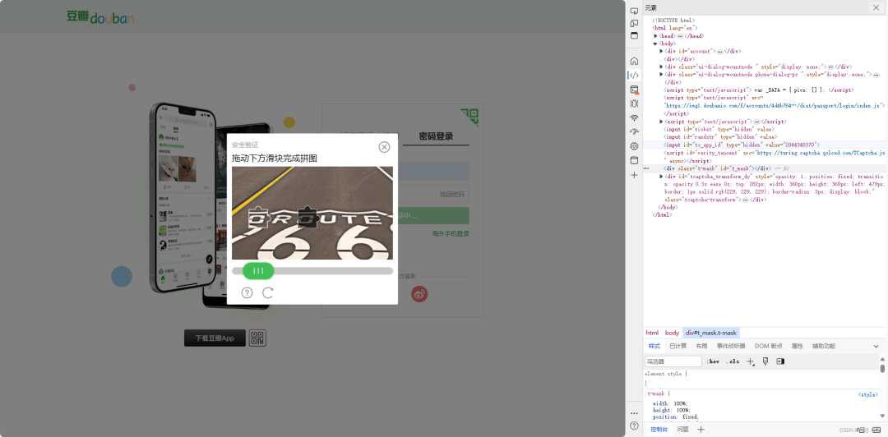Viewport: 888px width, 437px height.
Task: Click 找回密码 recover password link
Action: pyautogui.click(x=452, y=195)
